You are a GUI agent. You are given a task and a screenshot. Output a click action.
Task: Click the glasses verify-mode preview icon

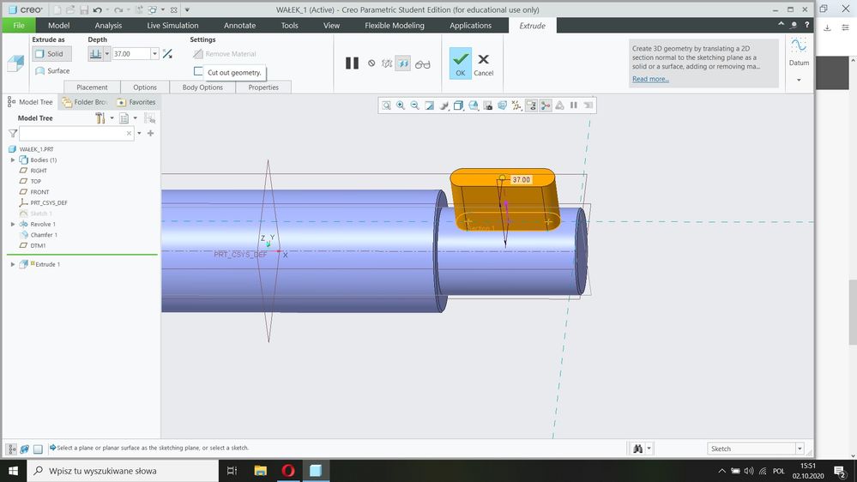point(422,64)
